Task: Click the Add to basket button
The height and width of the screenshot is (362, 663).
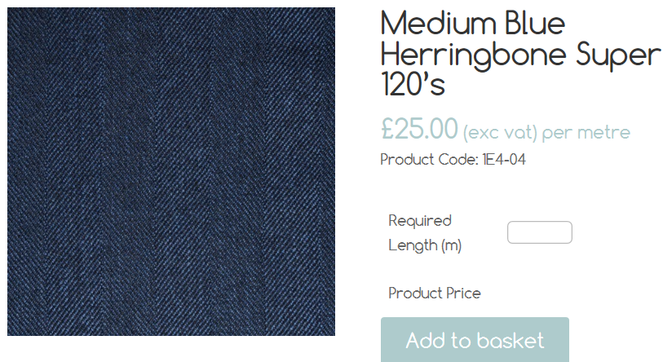Action: click(x=475, y=340)
